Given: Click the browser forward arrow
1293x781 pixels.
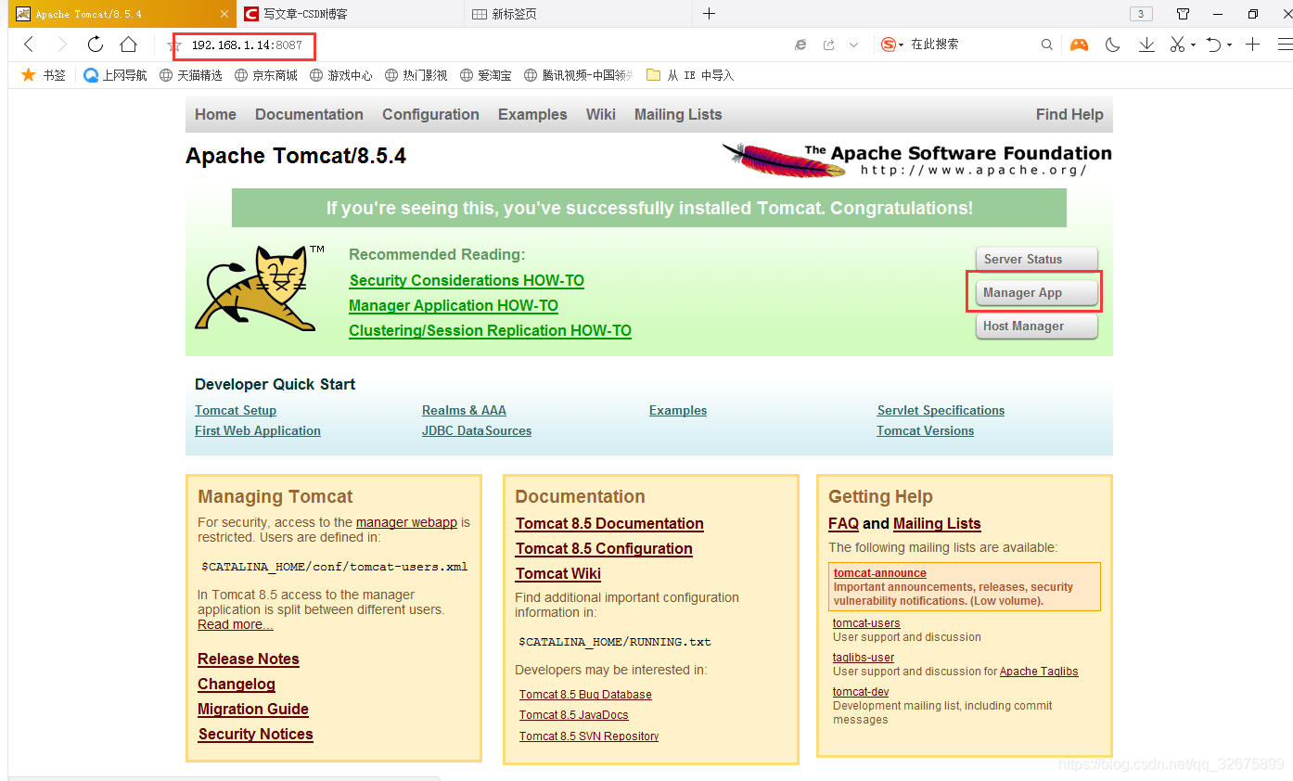Looking at the screenshot, I should pos(62,45).
